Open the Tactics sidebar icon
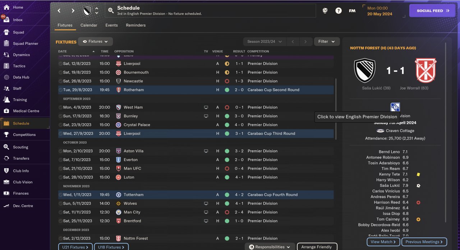Screen dimensions: 460x250 coord(6,66)
